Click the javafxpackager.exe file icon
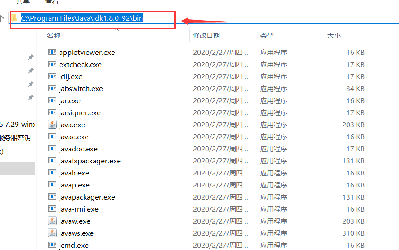 [x=52, y=160]
